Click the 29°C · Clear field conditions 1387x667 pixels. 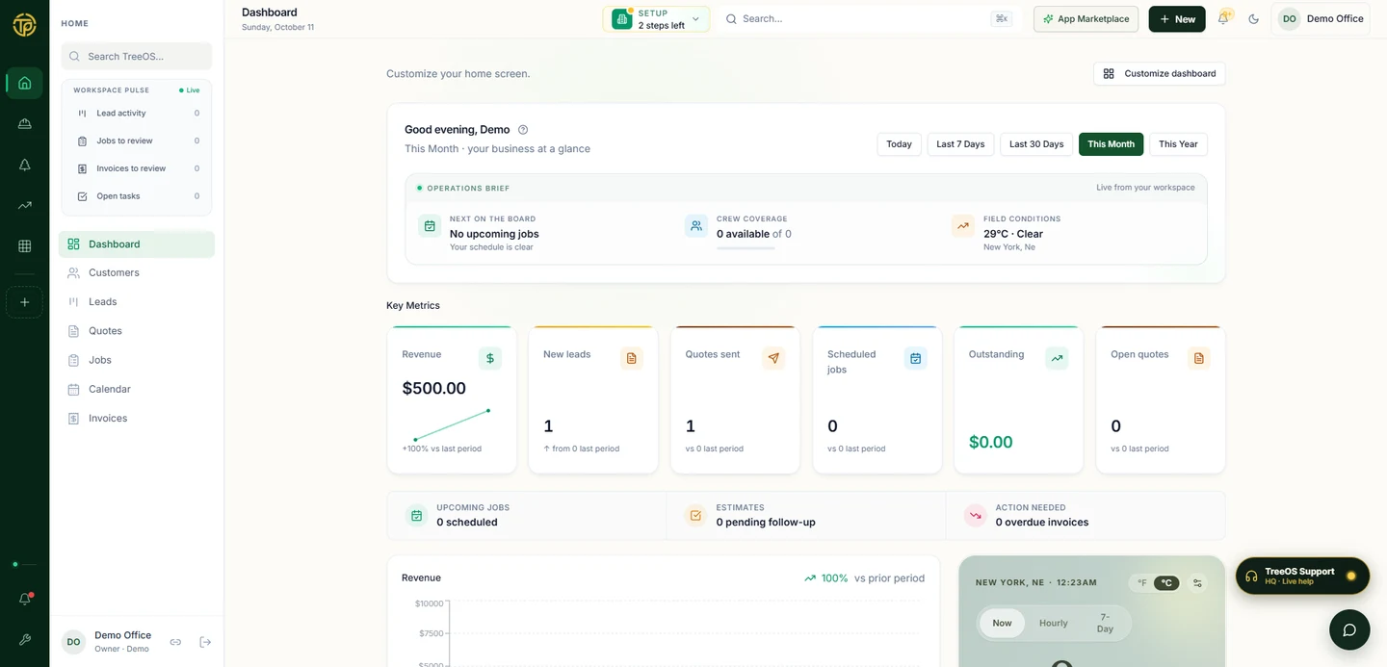1013,234
